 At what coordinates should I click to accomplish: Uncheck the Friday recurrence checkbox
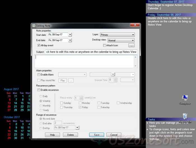[80, 107]
